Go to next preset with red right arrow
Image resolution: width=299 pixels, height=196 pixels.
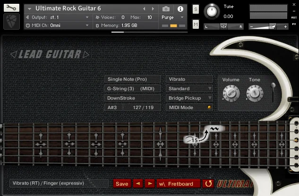click(x=150, y=184)
